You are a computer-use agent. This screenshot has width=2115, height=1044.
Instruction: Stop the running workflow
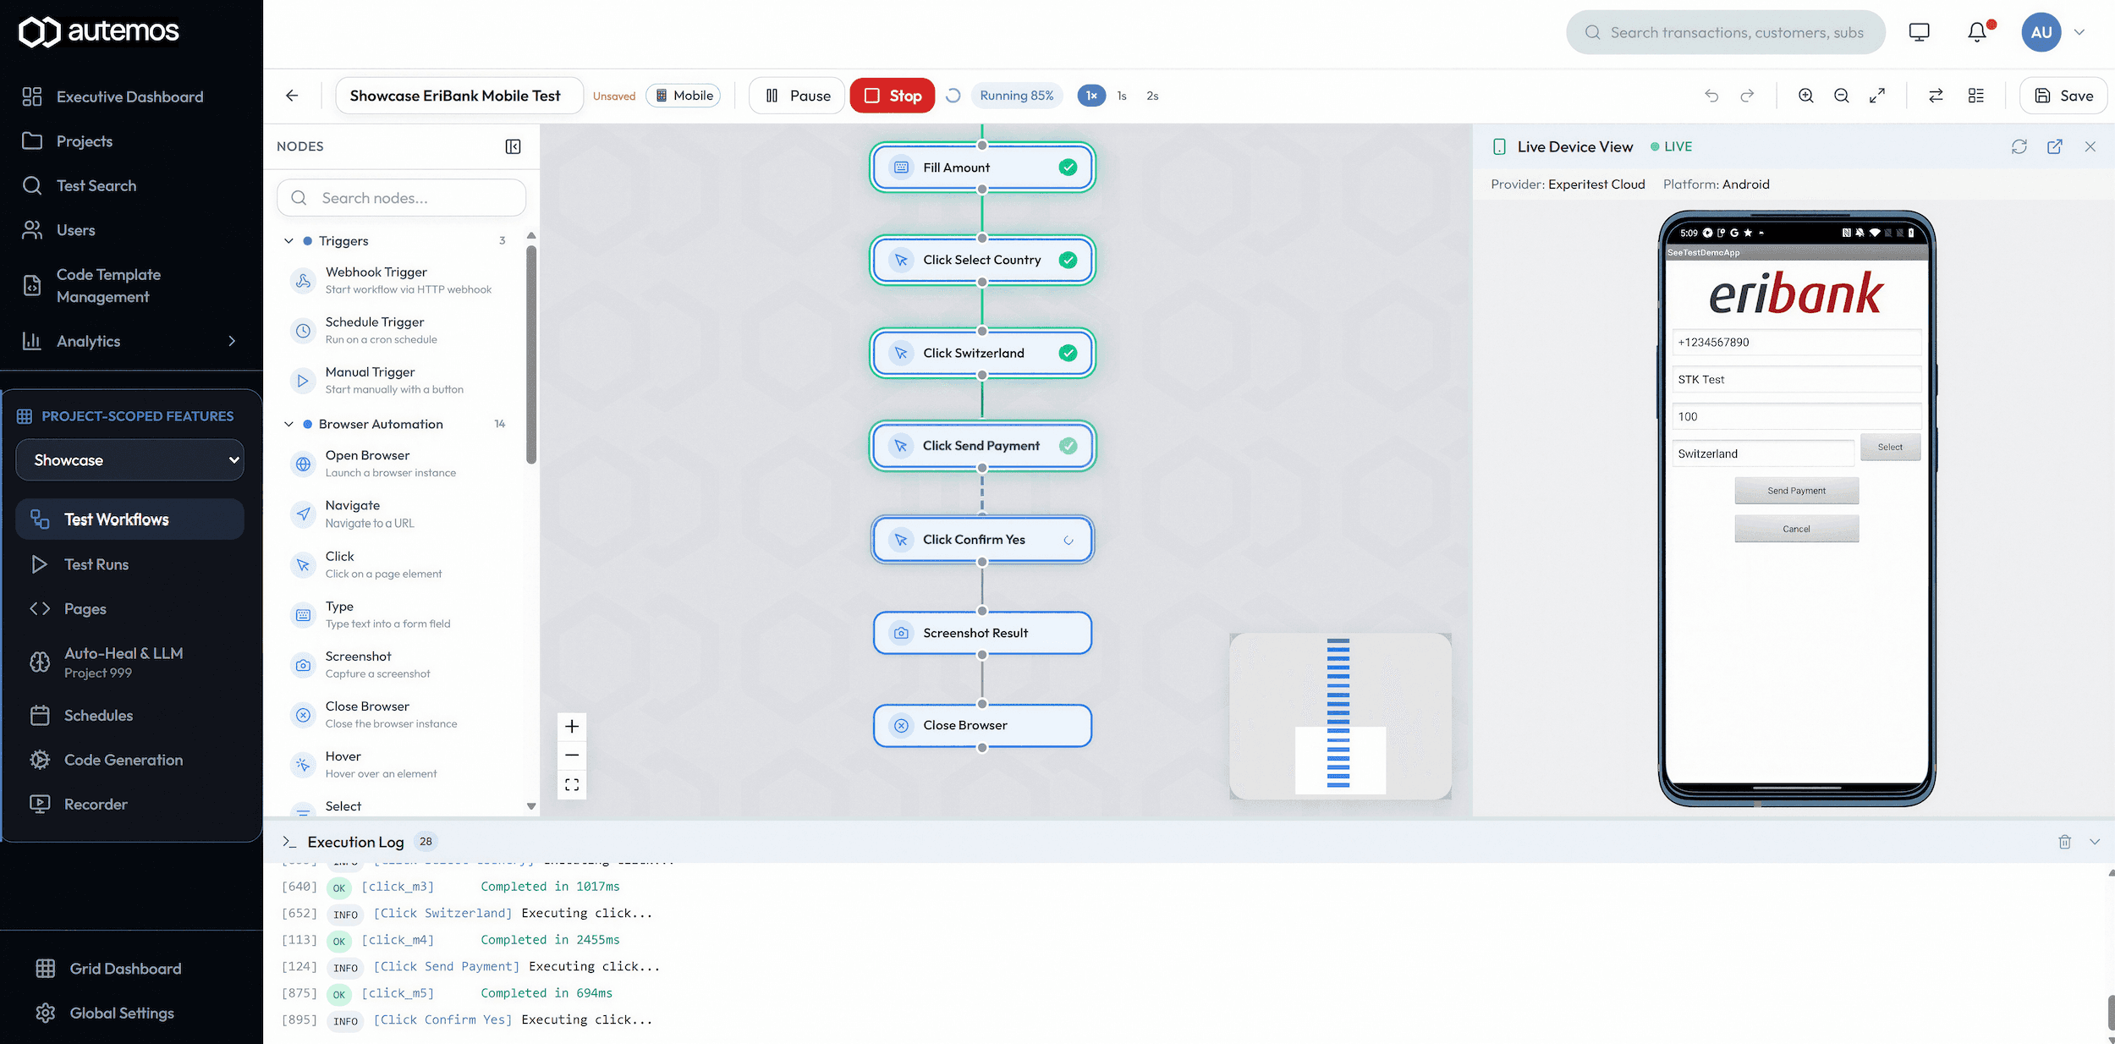click(892, 96)
